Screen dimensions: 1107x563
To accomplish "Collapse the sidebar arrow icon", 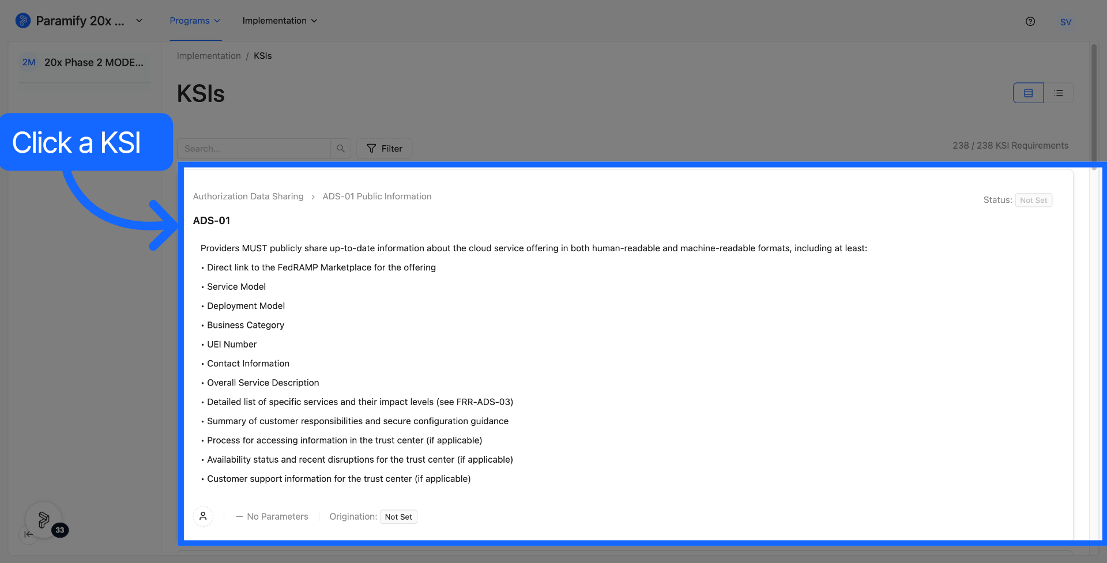I will [x=28, y=534].
